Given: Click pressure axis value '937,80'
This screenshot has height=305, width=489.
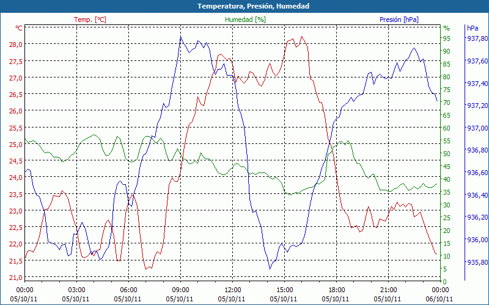Looking at the screenshot, I should (477, 38).
